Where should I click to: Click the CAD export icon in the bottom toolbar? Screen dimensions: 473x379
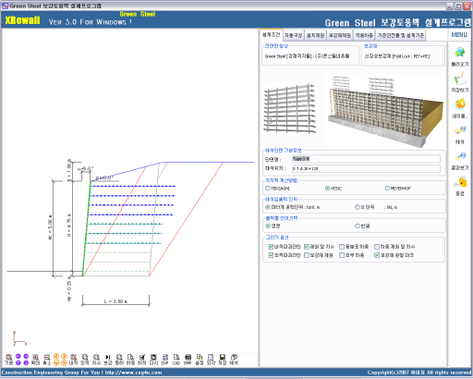tap(176, 358)
